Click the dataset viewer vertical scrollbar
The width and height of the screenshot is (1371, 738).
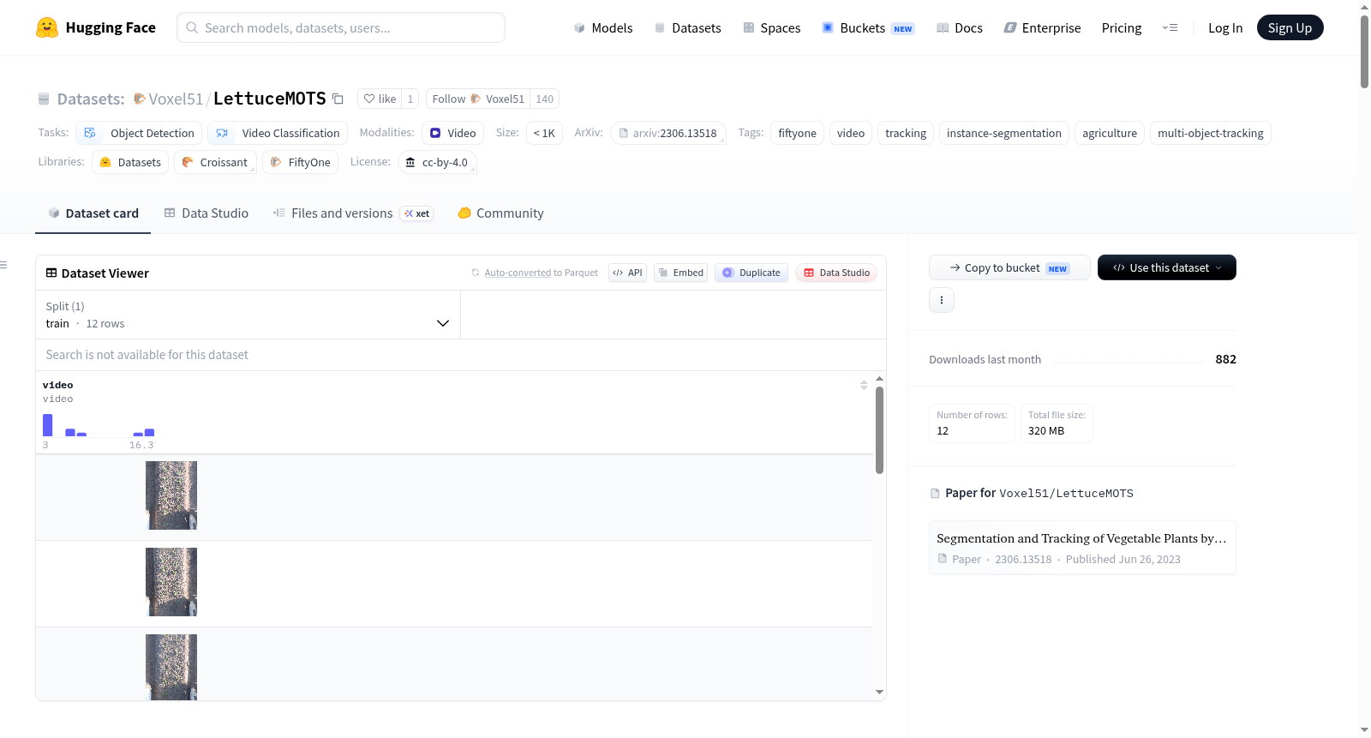click(879, 430)
